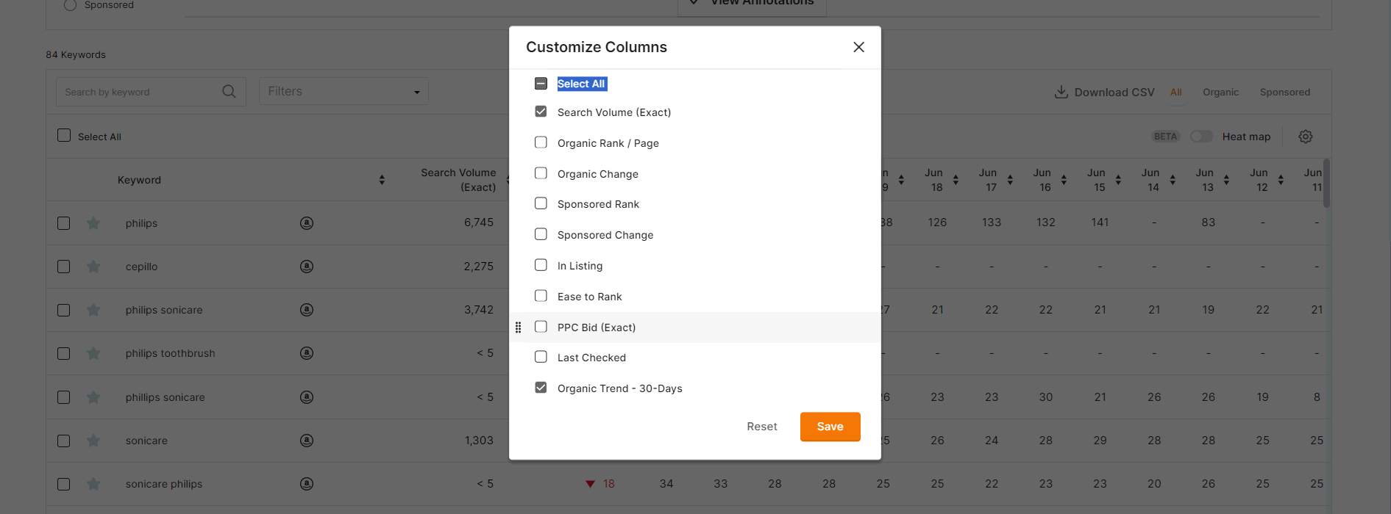Close the Customize Columns dialog
The width and height of the screenshot is (1391, 514).
(x=858, y=47)
